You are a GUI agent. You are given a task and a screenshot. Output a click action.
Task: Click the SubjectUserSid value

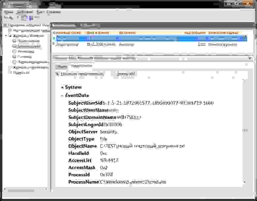(158, 103)
